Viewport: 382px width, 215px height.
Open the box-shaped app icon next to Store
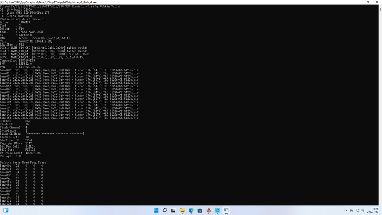click(209, 210)
